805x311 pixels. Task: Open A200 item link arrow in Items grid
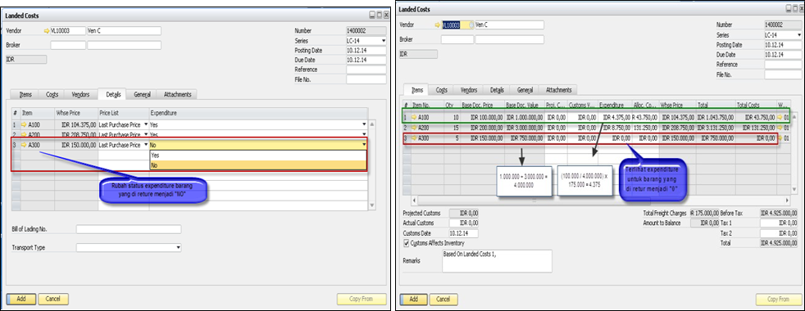414,128
